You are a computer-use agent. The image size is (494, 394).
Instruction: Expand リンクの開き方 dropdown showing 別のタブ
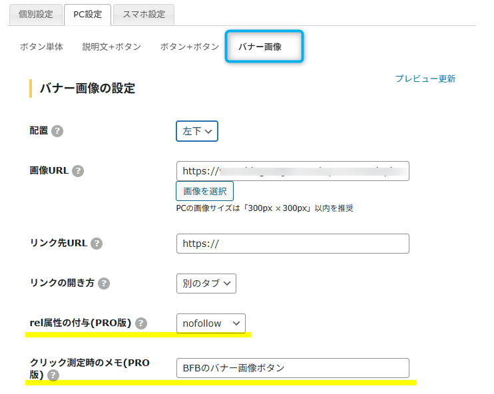pos(206,284)
